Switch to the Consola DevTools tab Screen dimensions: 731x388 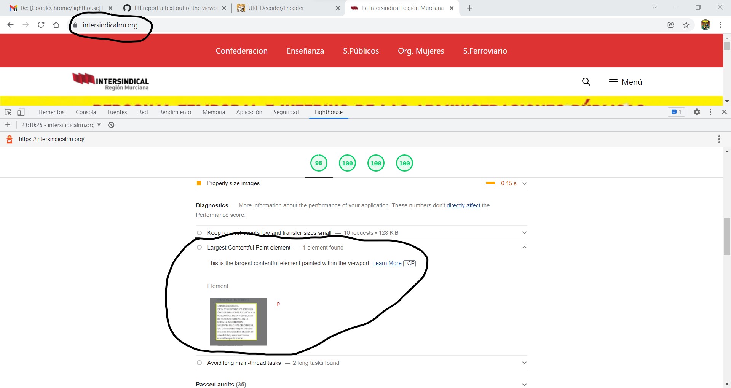(86, 112)
